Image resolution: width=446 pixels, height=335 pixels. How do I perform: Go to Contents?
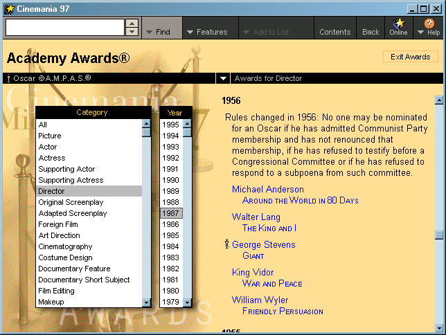coord(335,28)
